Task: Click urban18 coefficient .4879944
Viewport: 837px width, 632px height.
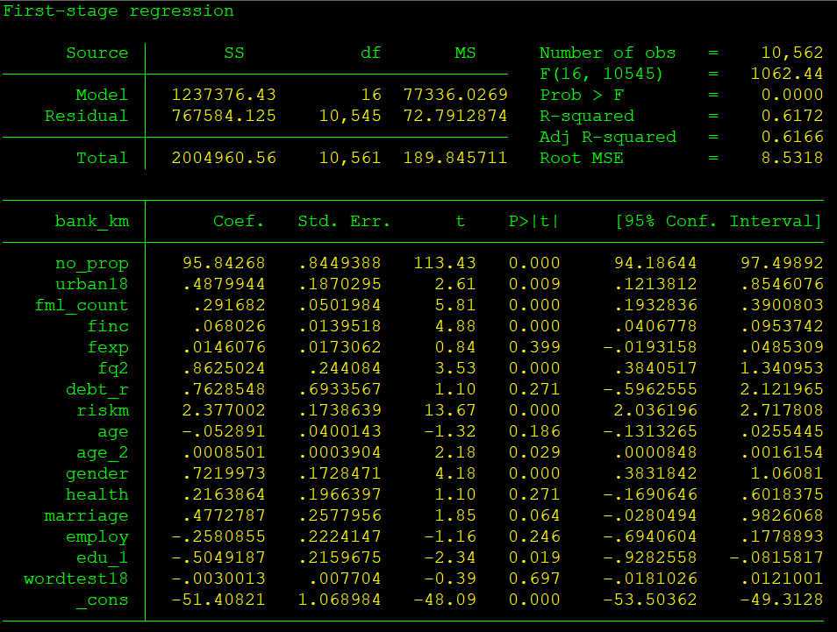Action: [x=224, y=284]
